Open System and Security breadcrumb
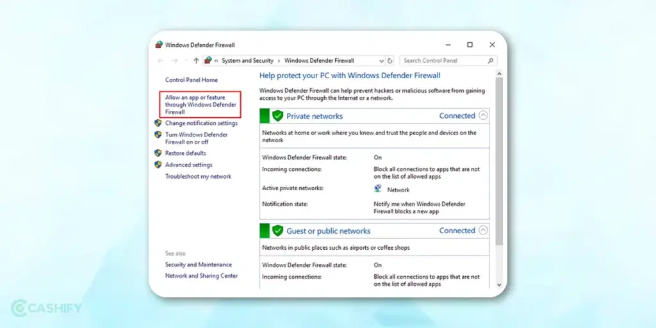The height and width of the screenshot is (328, 656). (x=248, y=61)
